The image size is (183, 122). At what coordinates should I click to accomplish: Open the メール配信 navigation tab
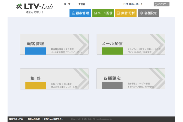click(x=103, y=13)
